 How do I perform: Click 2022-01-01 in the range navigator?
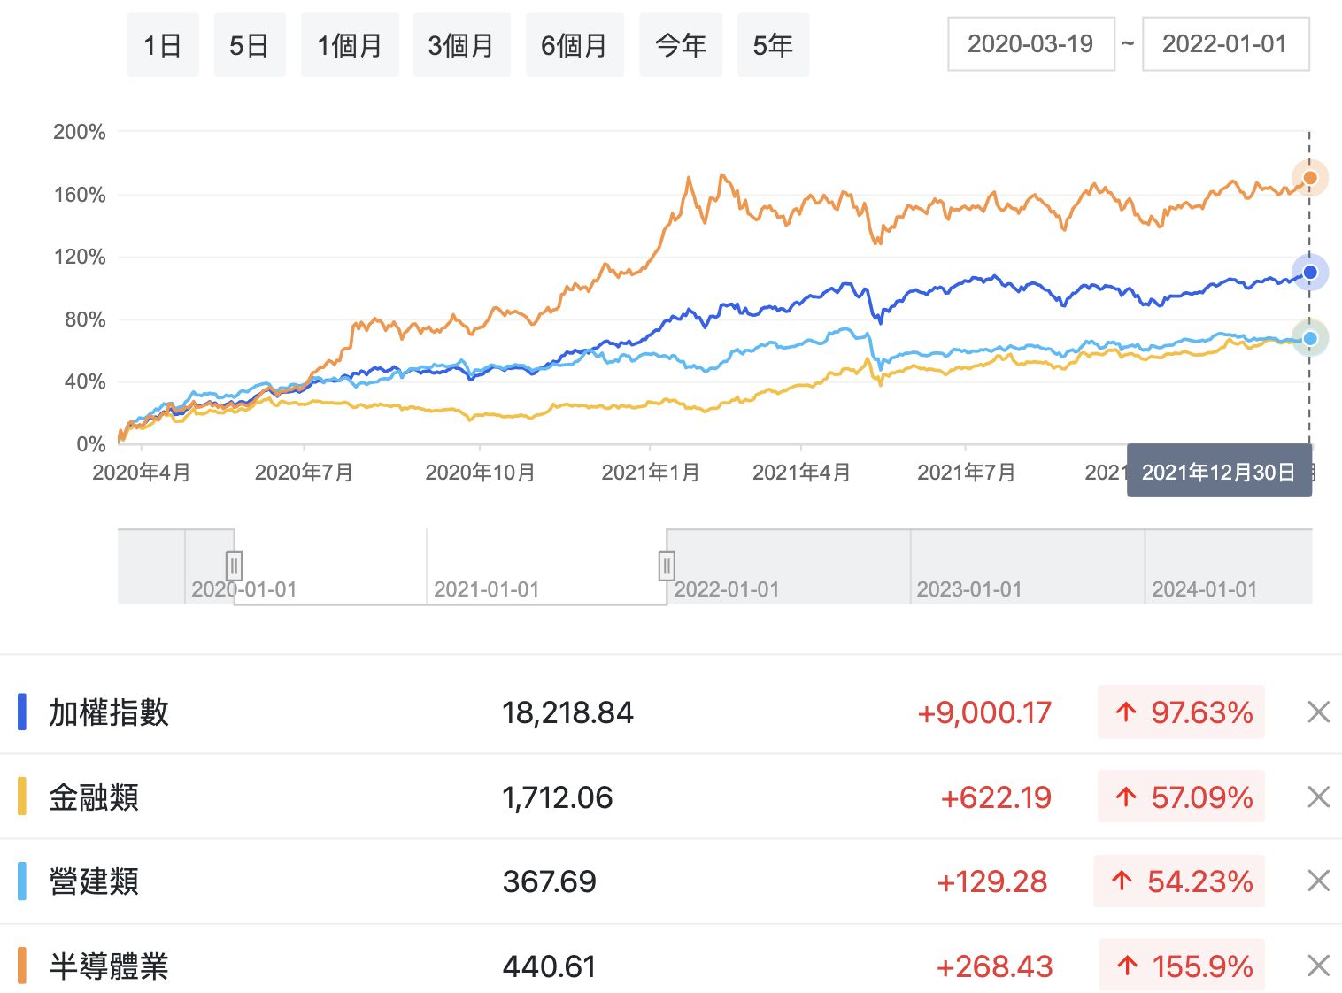pyautogui.click(x=726, y=589)
